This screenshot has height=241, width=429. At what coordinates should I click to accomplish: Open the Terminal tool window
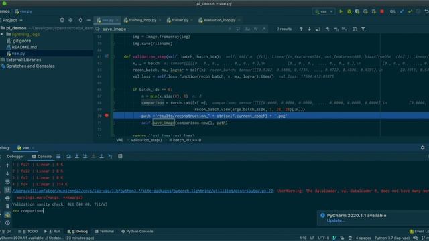pos(104,231)
